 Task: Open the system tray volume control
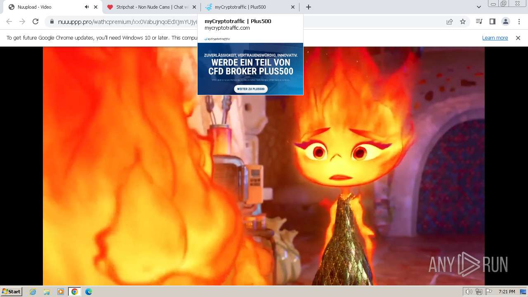point(469,292)
